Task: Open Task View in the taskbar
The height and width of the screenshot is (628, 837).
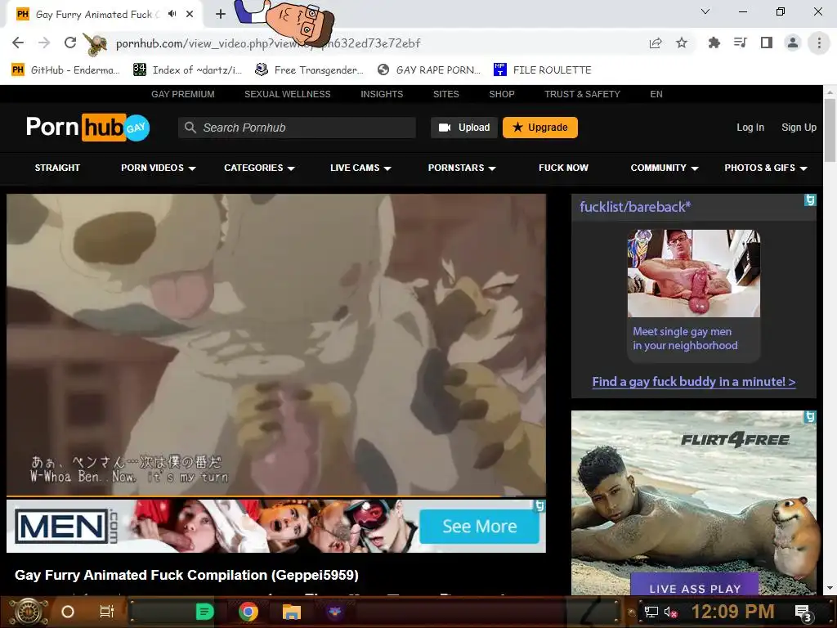Action: click(107, 612)
